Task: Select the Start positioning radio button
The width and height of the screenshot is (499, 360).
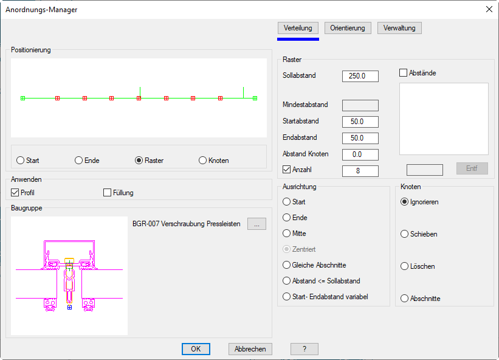Action: tap(21, 161)
